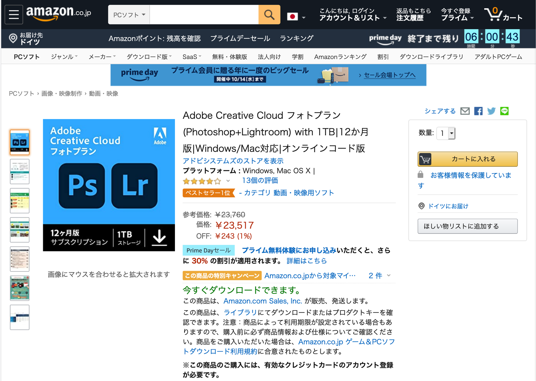Click the delivery location pin in header

[x=13, y=38]
